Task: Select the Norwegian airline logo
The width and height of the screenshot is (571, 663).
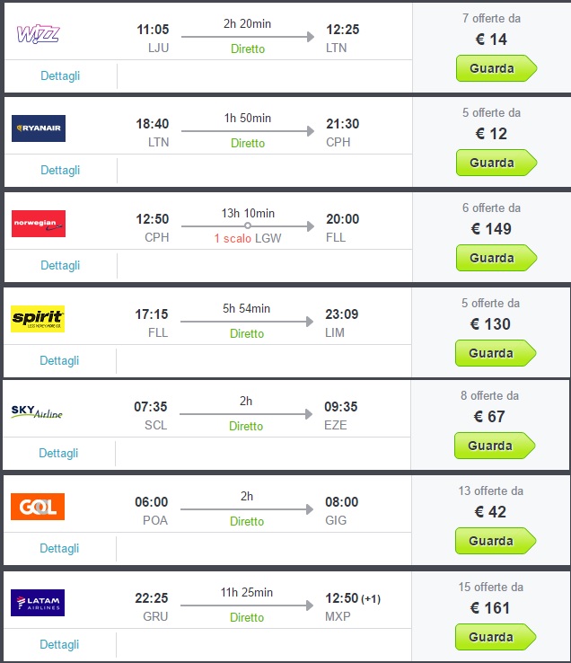Action: [x=39, y=224]
